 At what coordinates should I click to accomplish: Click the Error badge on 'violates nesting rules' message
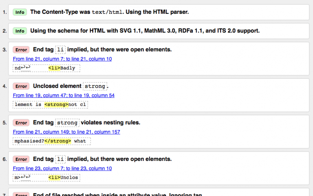click(x=21, y=123)
